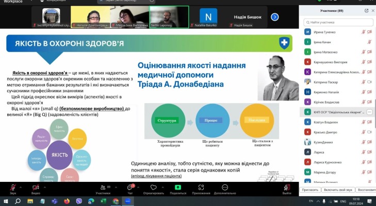Viewport: 376px width, 206px height.
Task: Close the Участники panel
Action: [373, 10]
